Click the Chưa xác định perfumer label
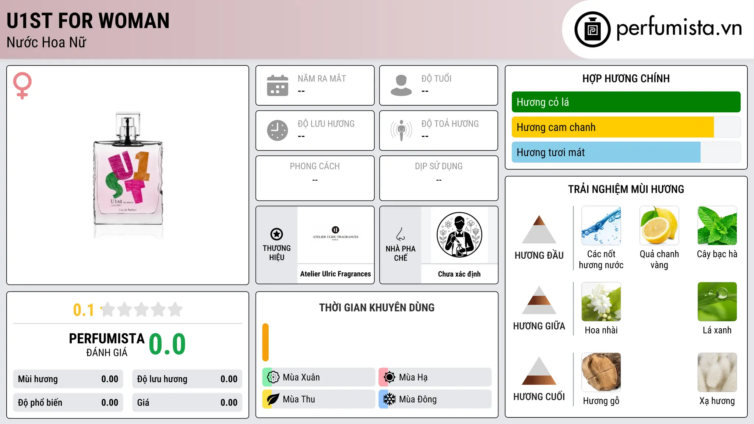This screenshot has width=754, height=424. (459, 274)
